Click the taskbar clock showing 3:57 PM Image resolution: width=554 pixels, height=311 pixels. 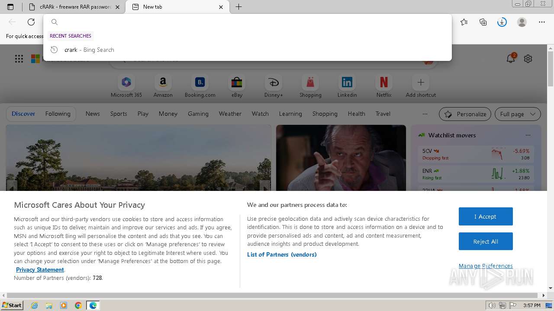pyautogui.click(x=531, y=305)
